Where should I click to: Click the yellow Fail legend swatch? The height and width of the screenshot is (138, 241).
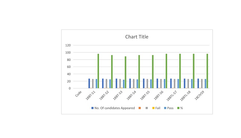(153, 108)
